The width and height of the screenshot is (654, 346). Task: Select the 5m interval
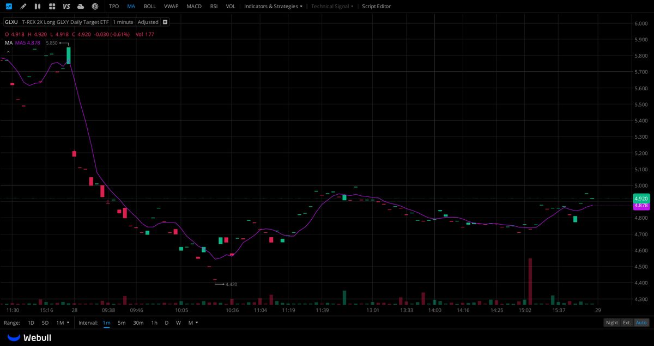click(122, 323)
